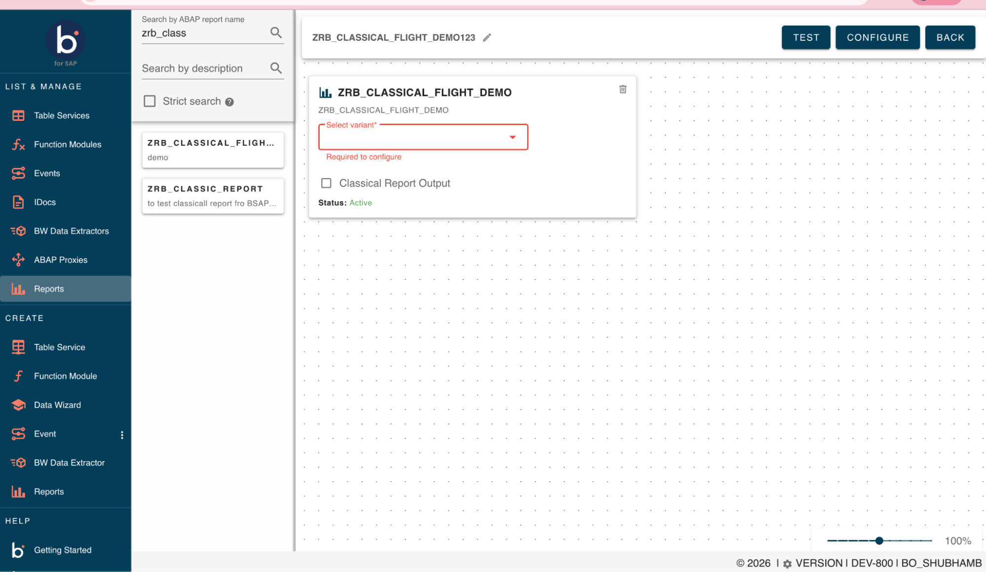The width and height of the screenshot is (986, 572).
Task: Click the Search by ABAP report name field
Action: coord(205,33)
